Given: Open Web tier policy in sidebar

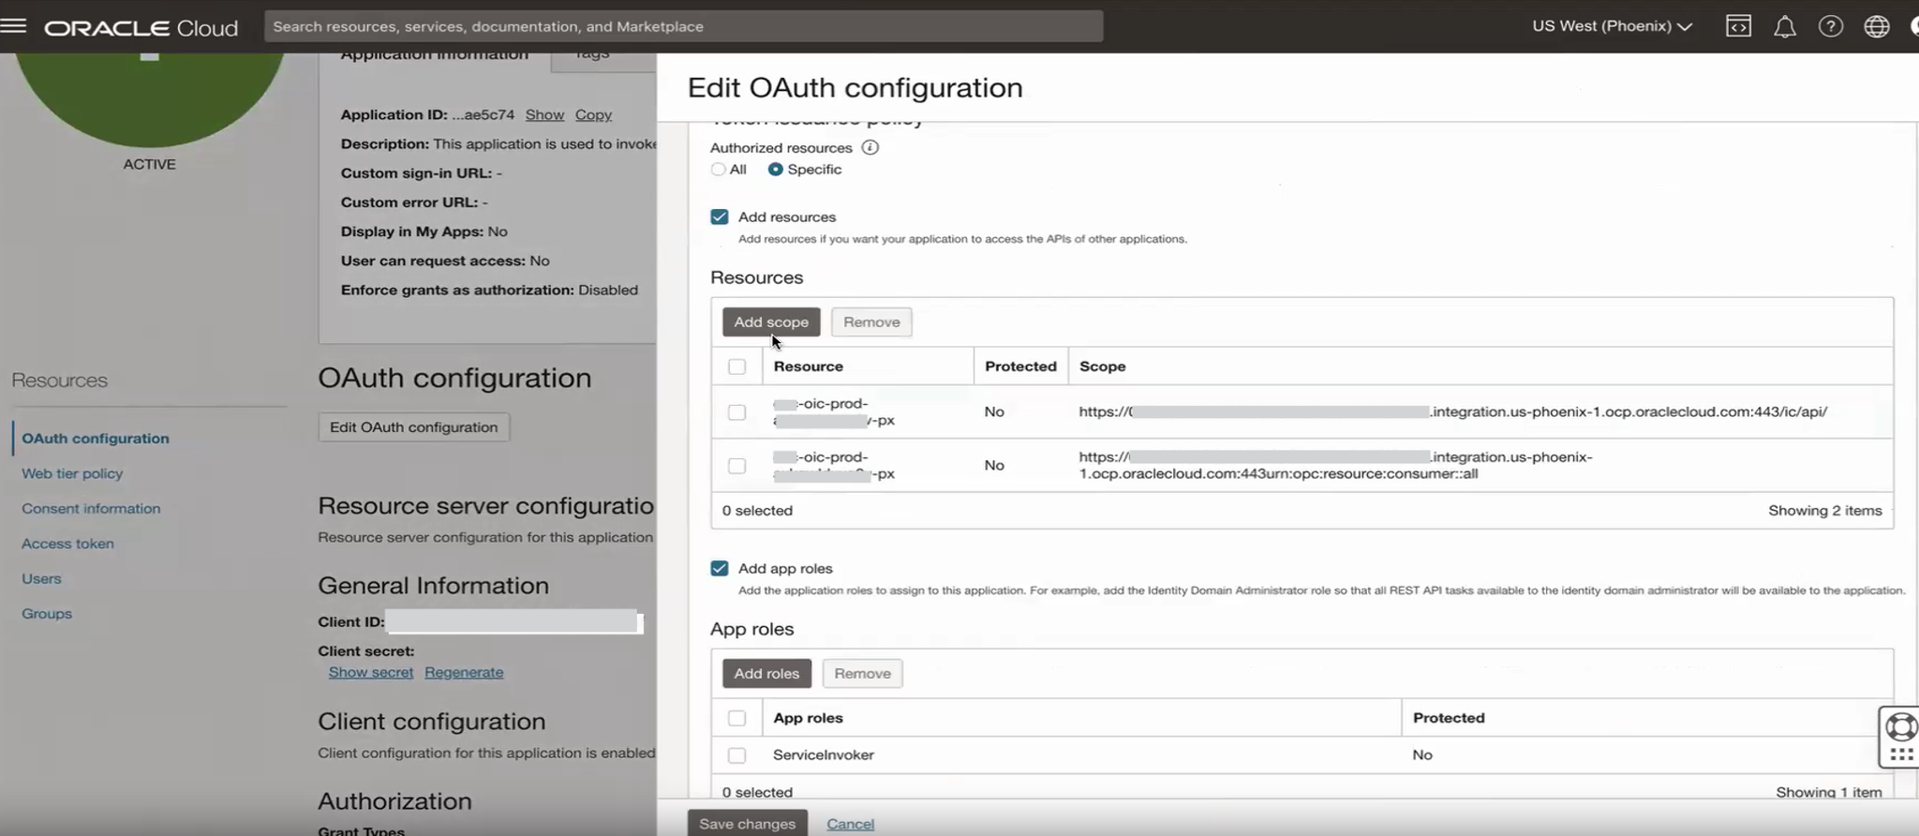Looking at the screenshot, I should (x=72, y=473).
